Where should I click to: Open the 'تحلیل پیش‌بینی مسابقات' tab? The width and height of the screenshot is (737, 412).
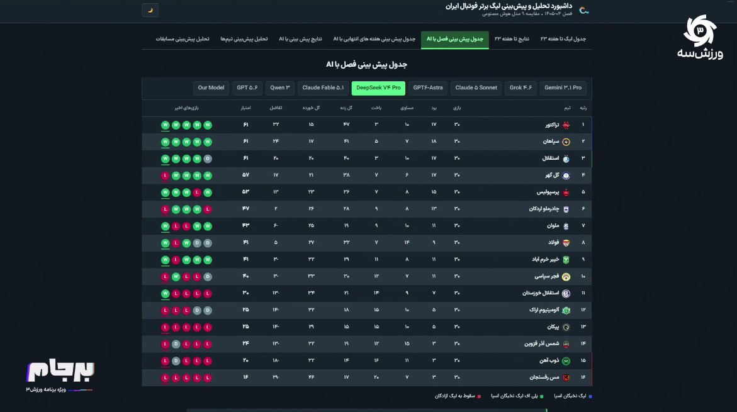[183, 39]
